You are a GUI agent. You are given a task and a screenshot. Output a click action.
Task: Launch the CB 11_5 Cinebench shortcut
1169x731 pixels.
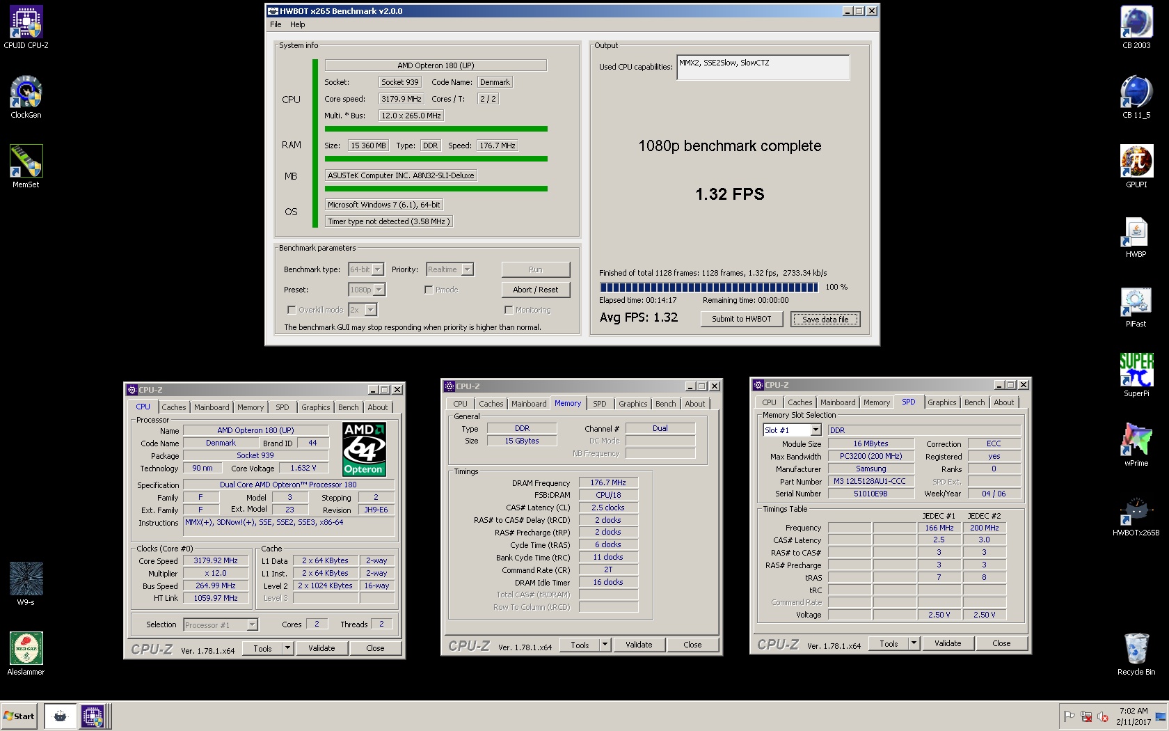click(x=1136, y=96)
